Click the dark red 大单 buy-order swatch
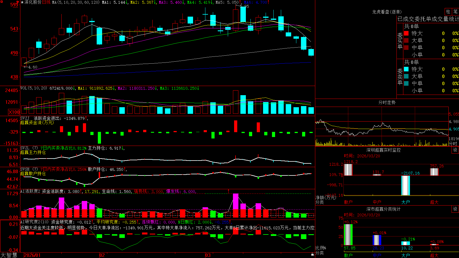Viewport: 459px width, 258px height. tap(406, 40)
